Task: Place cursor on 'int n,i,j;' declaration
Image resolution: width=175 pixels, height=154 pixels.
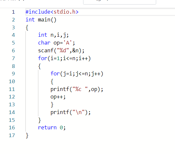Action: 53,35
